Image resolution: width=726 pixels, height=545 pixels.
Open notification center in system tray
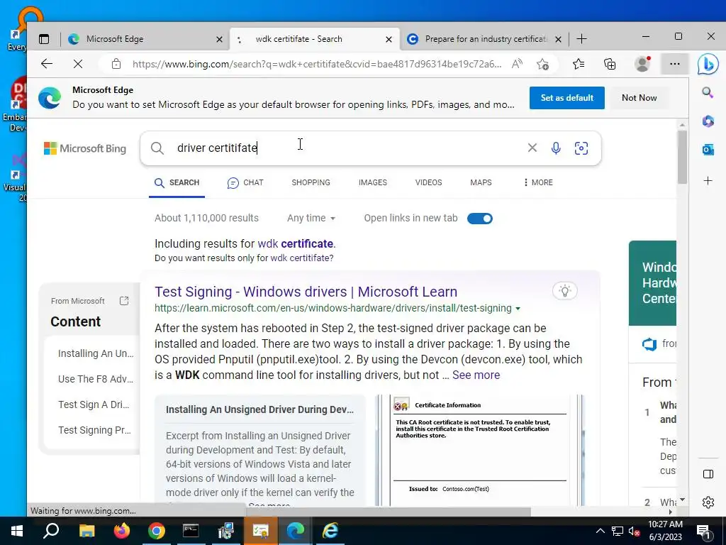point(704,532)
